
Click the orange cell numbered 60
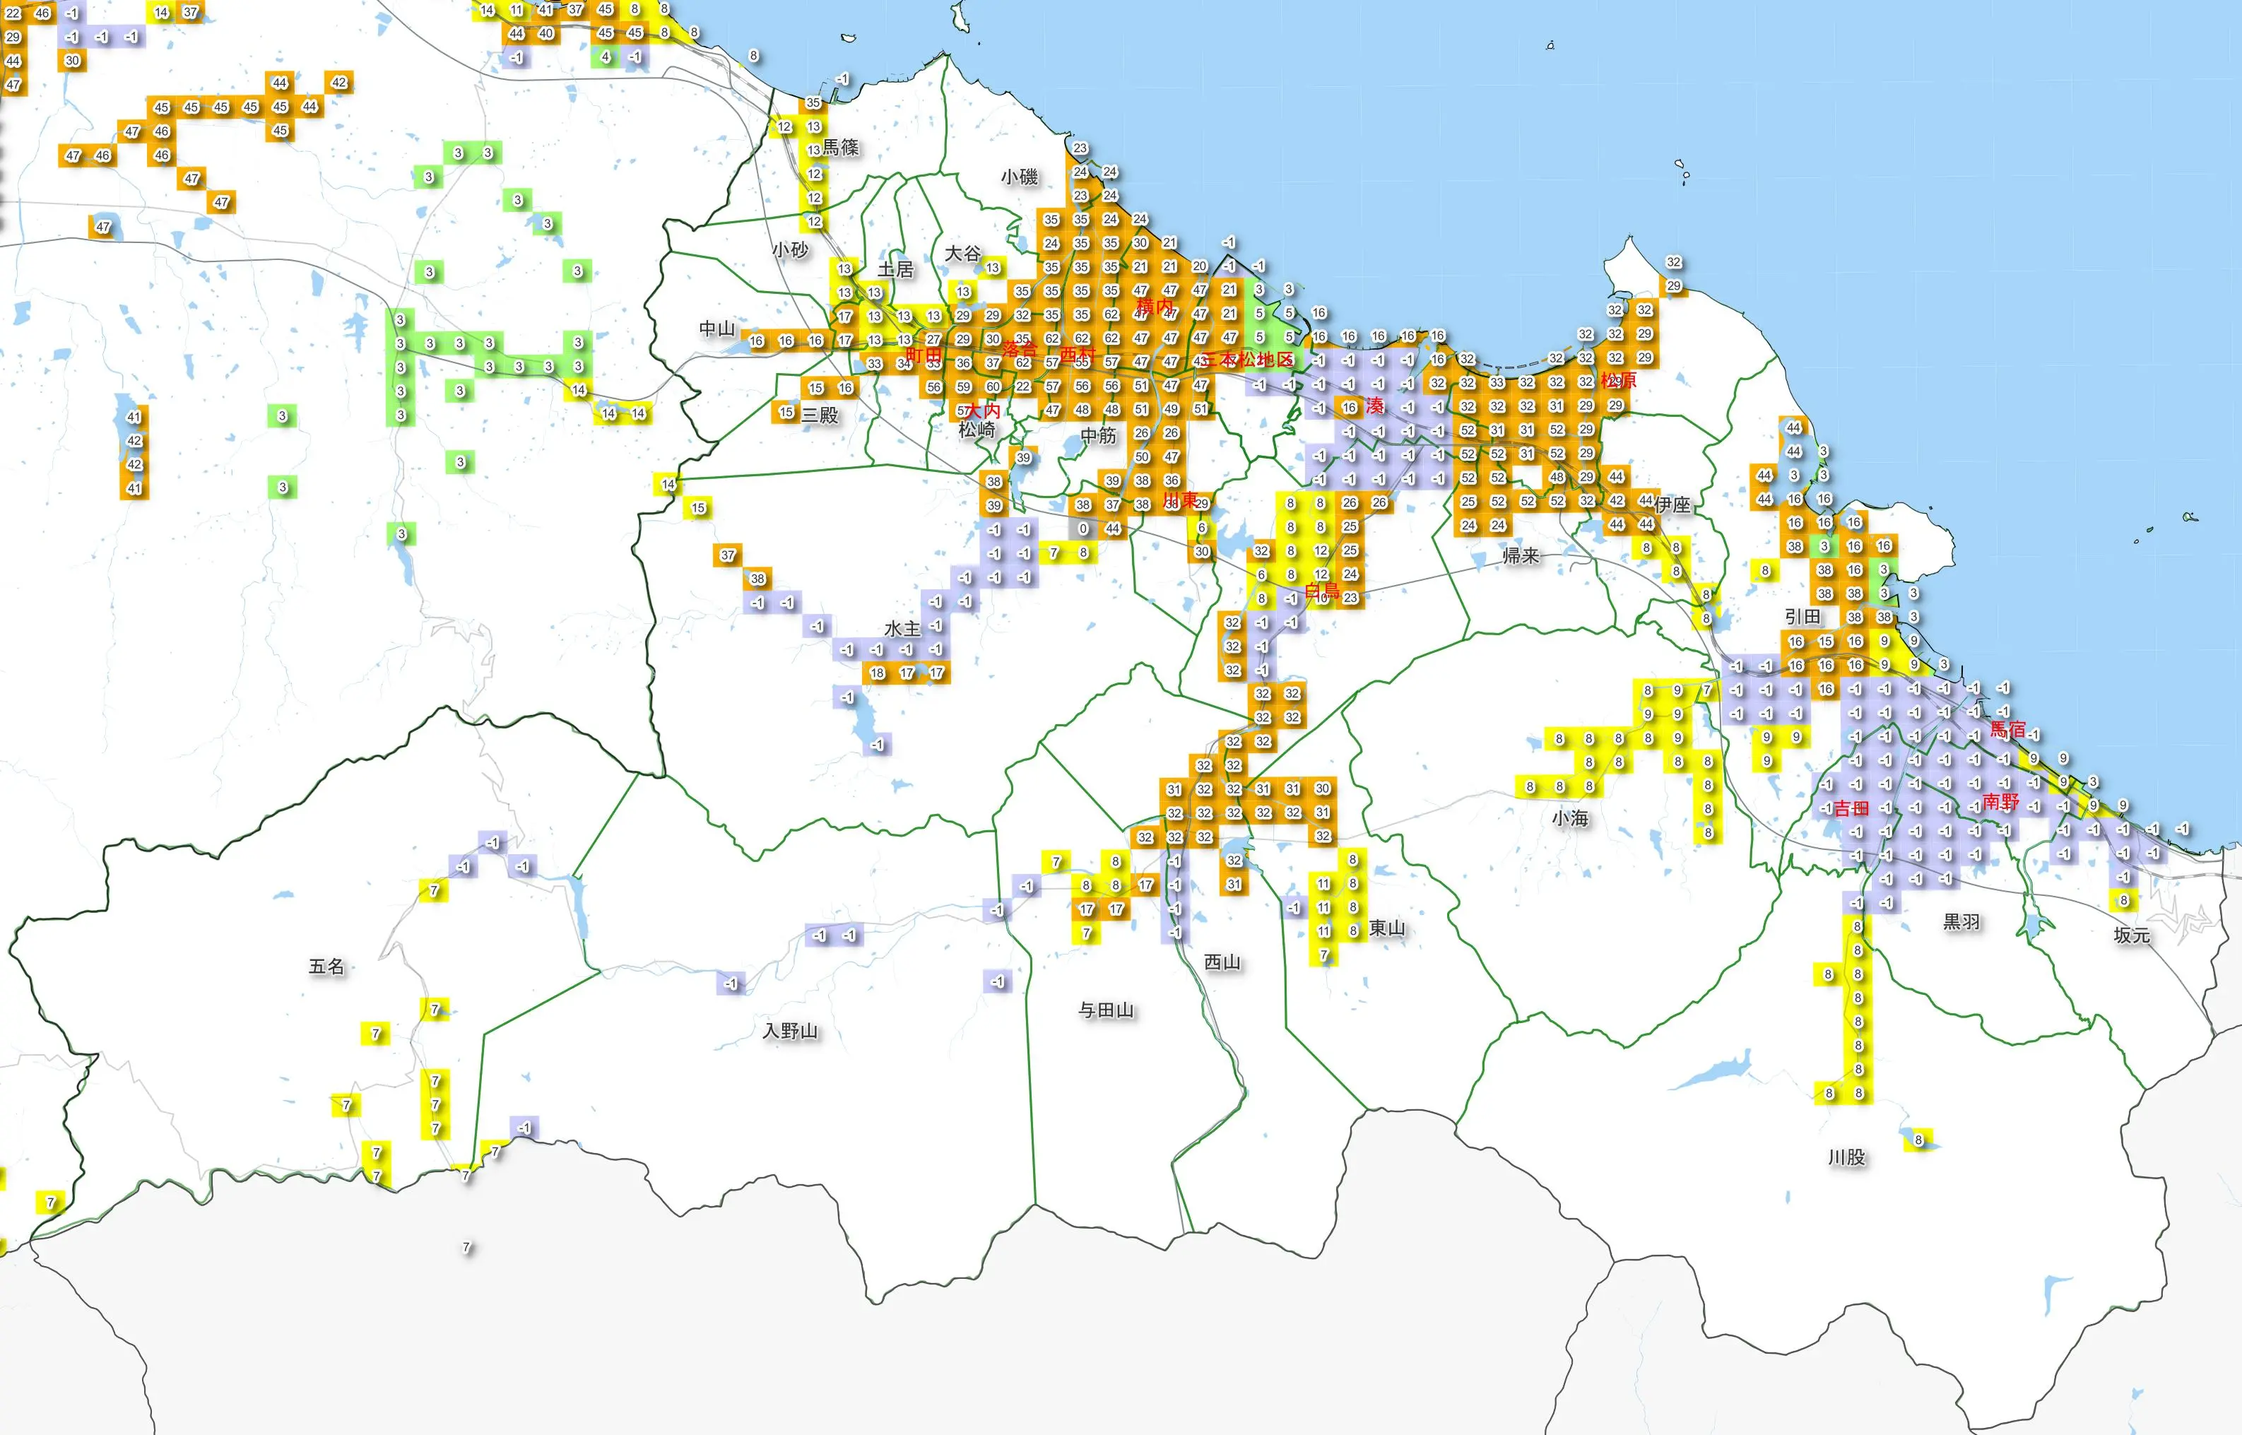[993, 386]
